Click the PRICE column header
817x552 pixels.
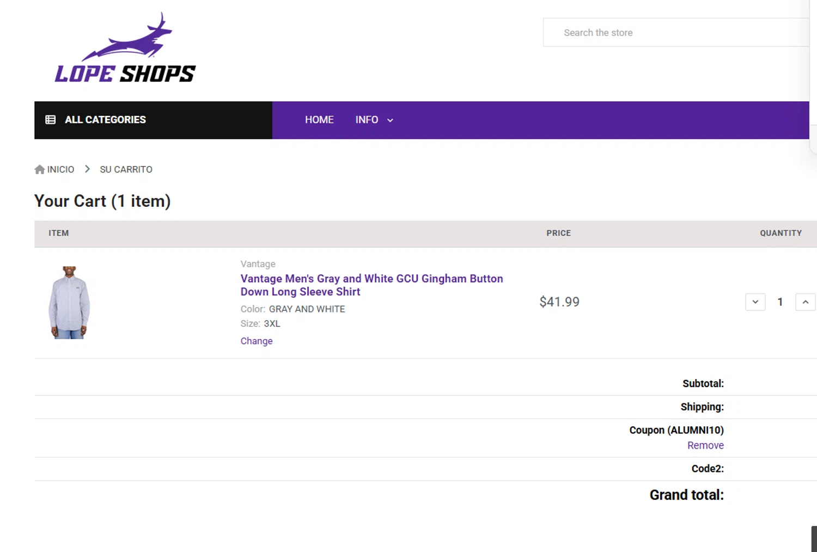point(559,233)
